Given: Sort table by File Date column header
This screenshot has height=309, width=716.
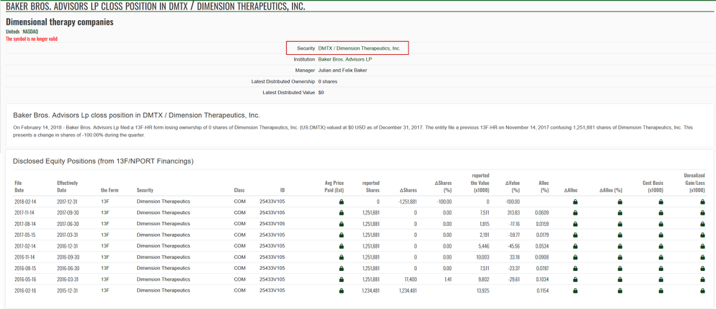Looking at the screenshot, I should pos(19,186).
